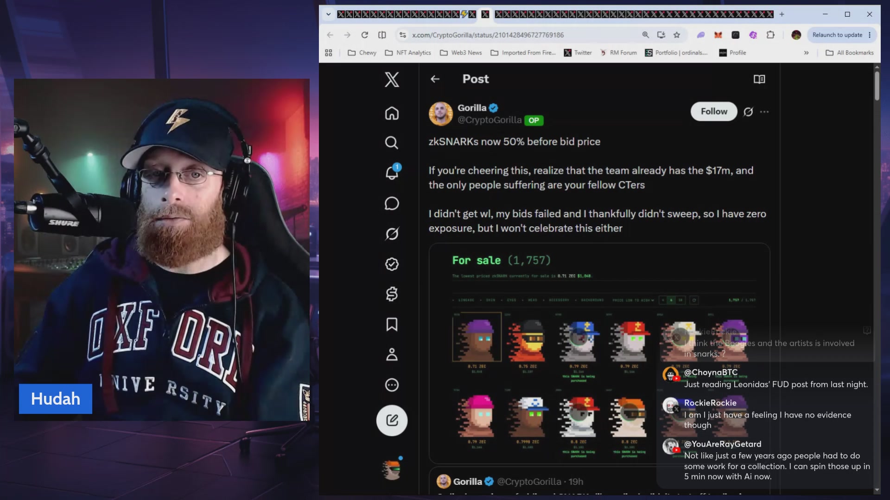
Task: Open the Twitter bookmark
Action: point(578,53)
